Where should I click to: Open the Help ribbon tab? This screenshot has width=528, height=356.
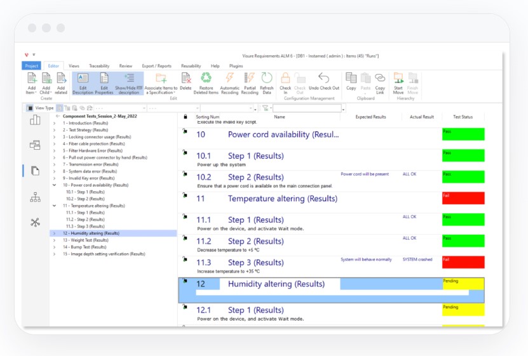pos(215,66)
